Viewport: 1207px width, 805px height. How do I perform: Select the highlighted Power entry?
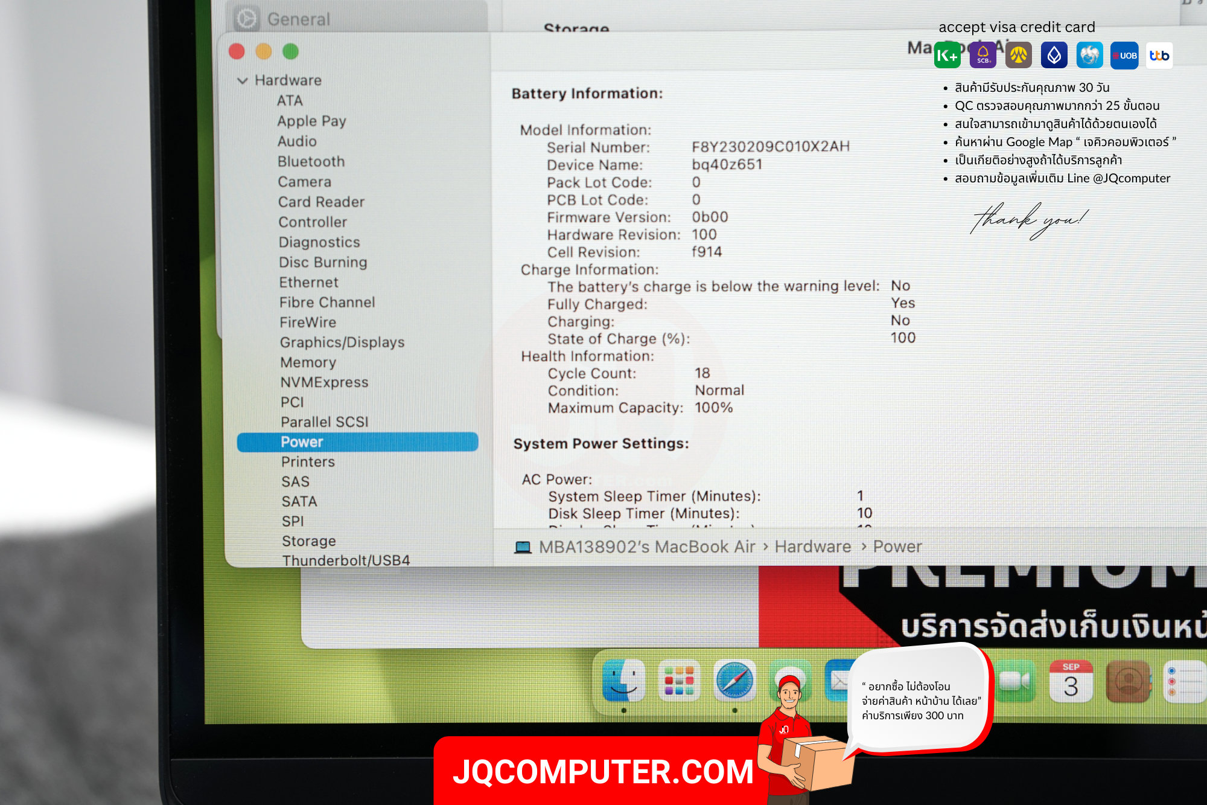pos(357,441)
